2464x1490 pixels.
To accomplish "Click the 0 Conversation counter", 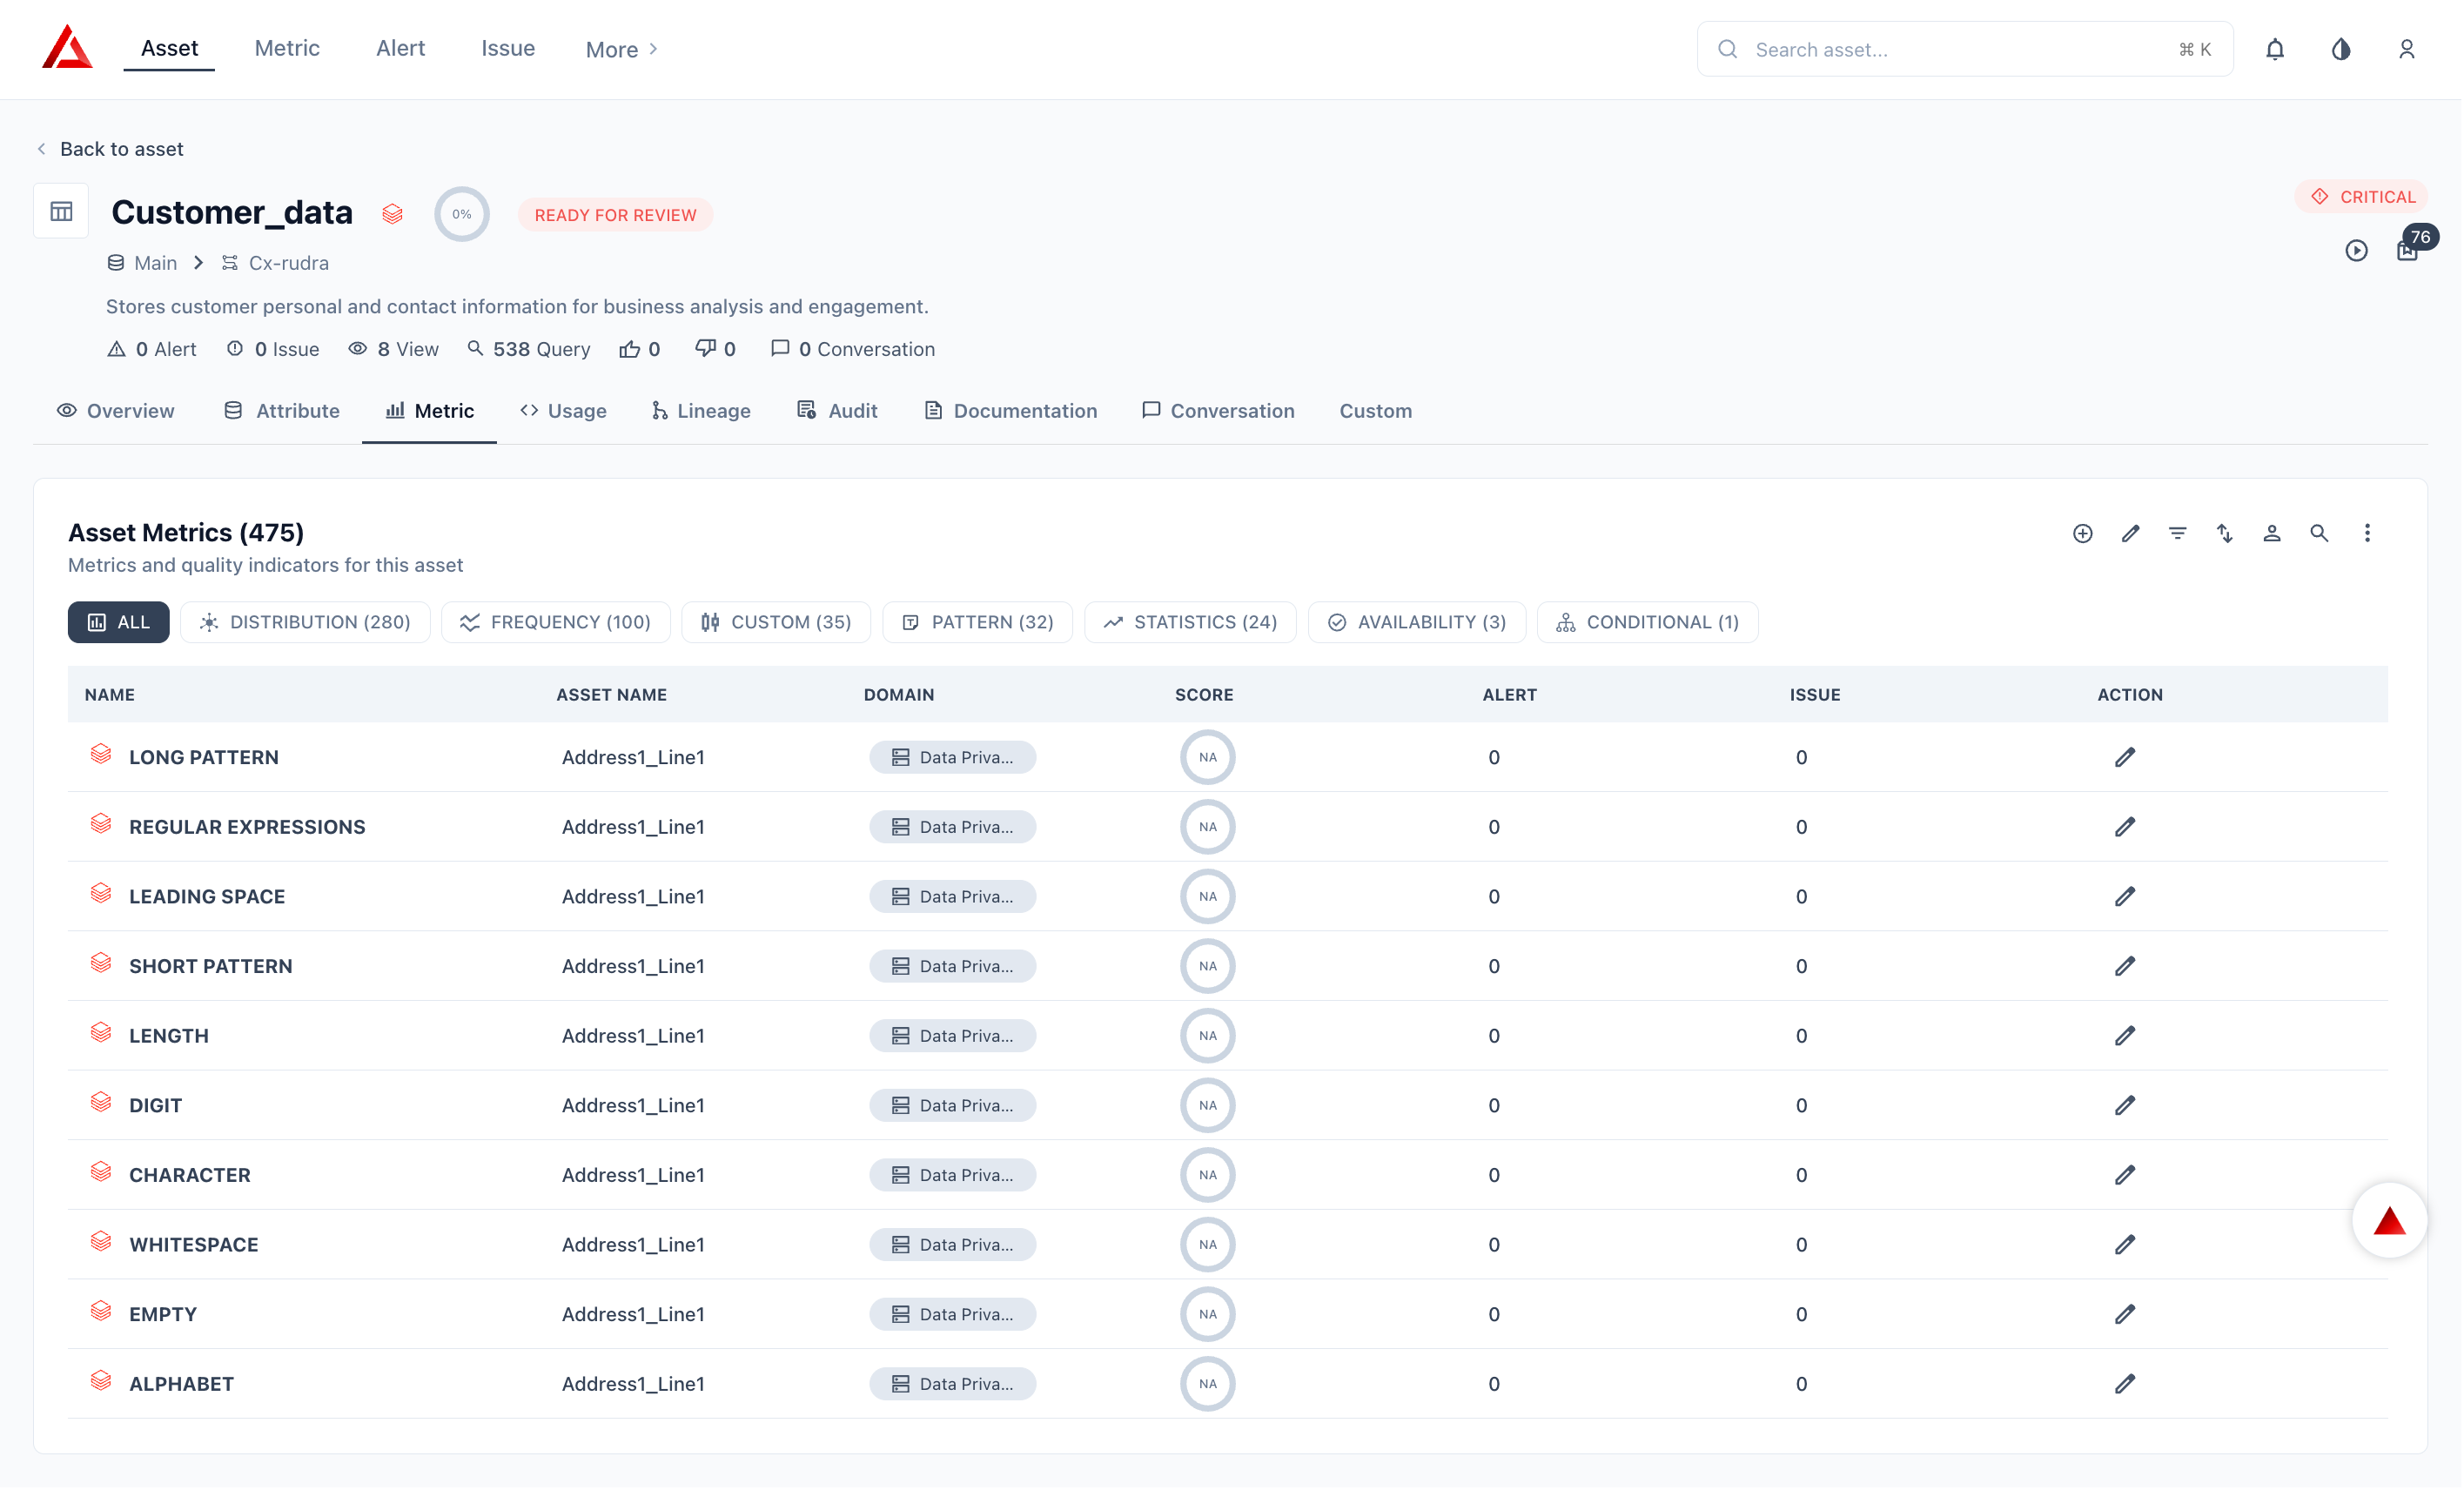I will [854, 349].
